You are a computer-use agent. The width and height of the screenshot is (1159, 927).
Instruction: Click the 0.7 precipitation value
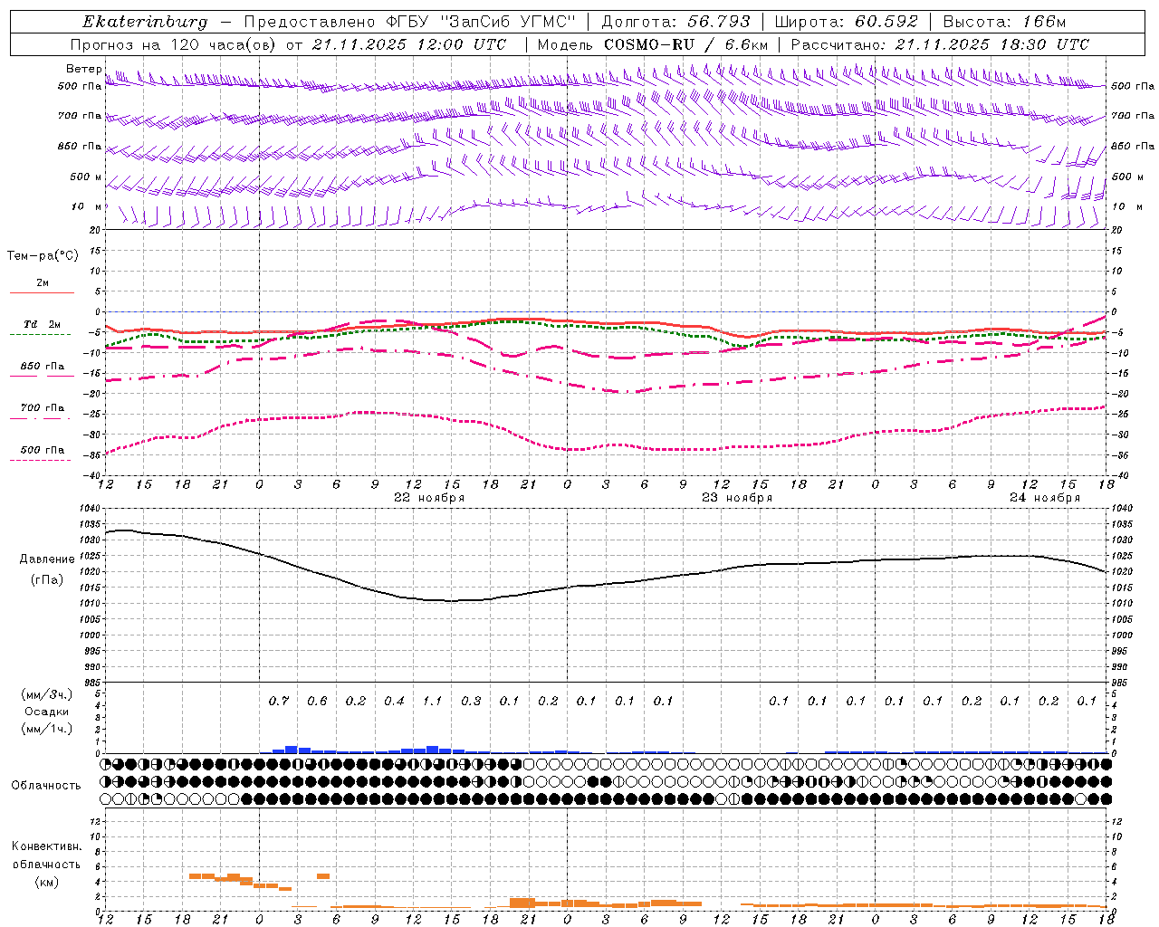[x=279, y=701]
